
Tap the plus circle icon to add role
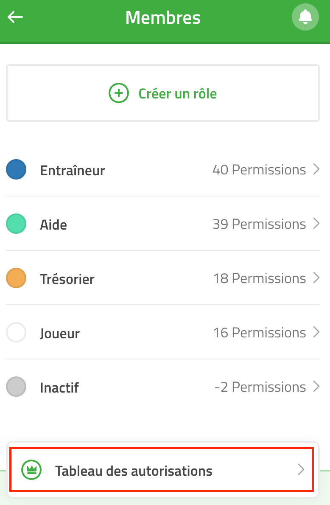pos(119,93)
